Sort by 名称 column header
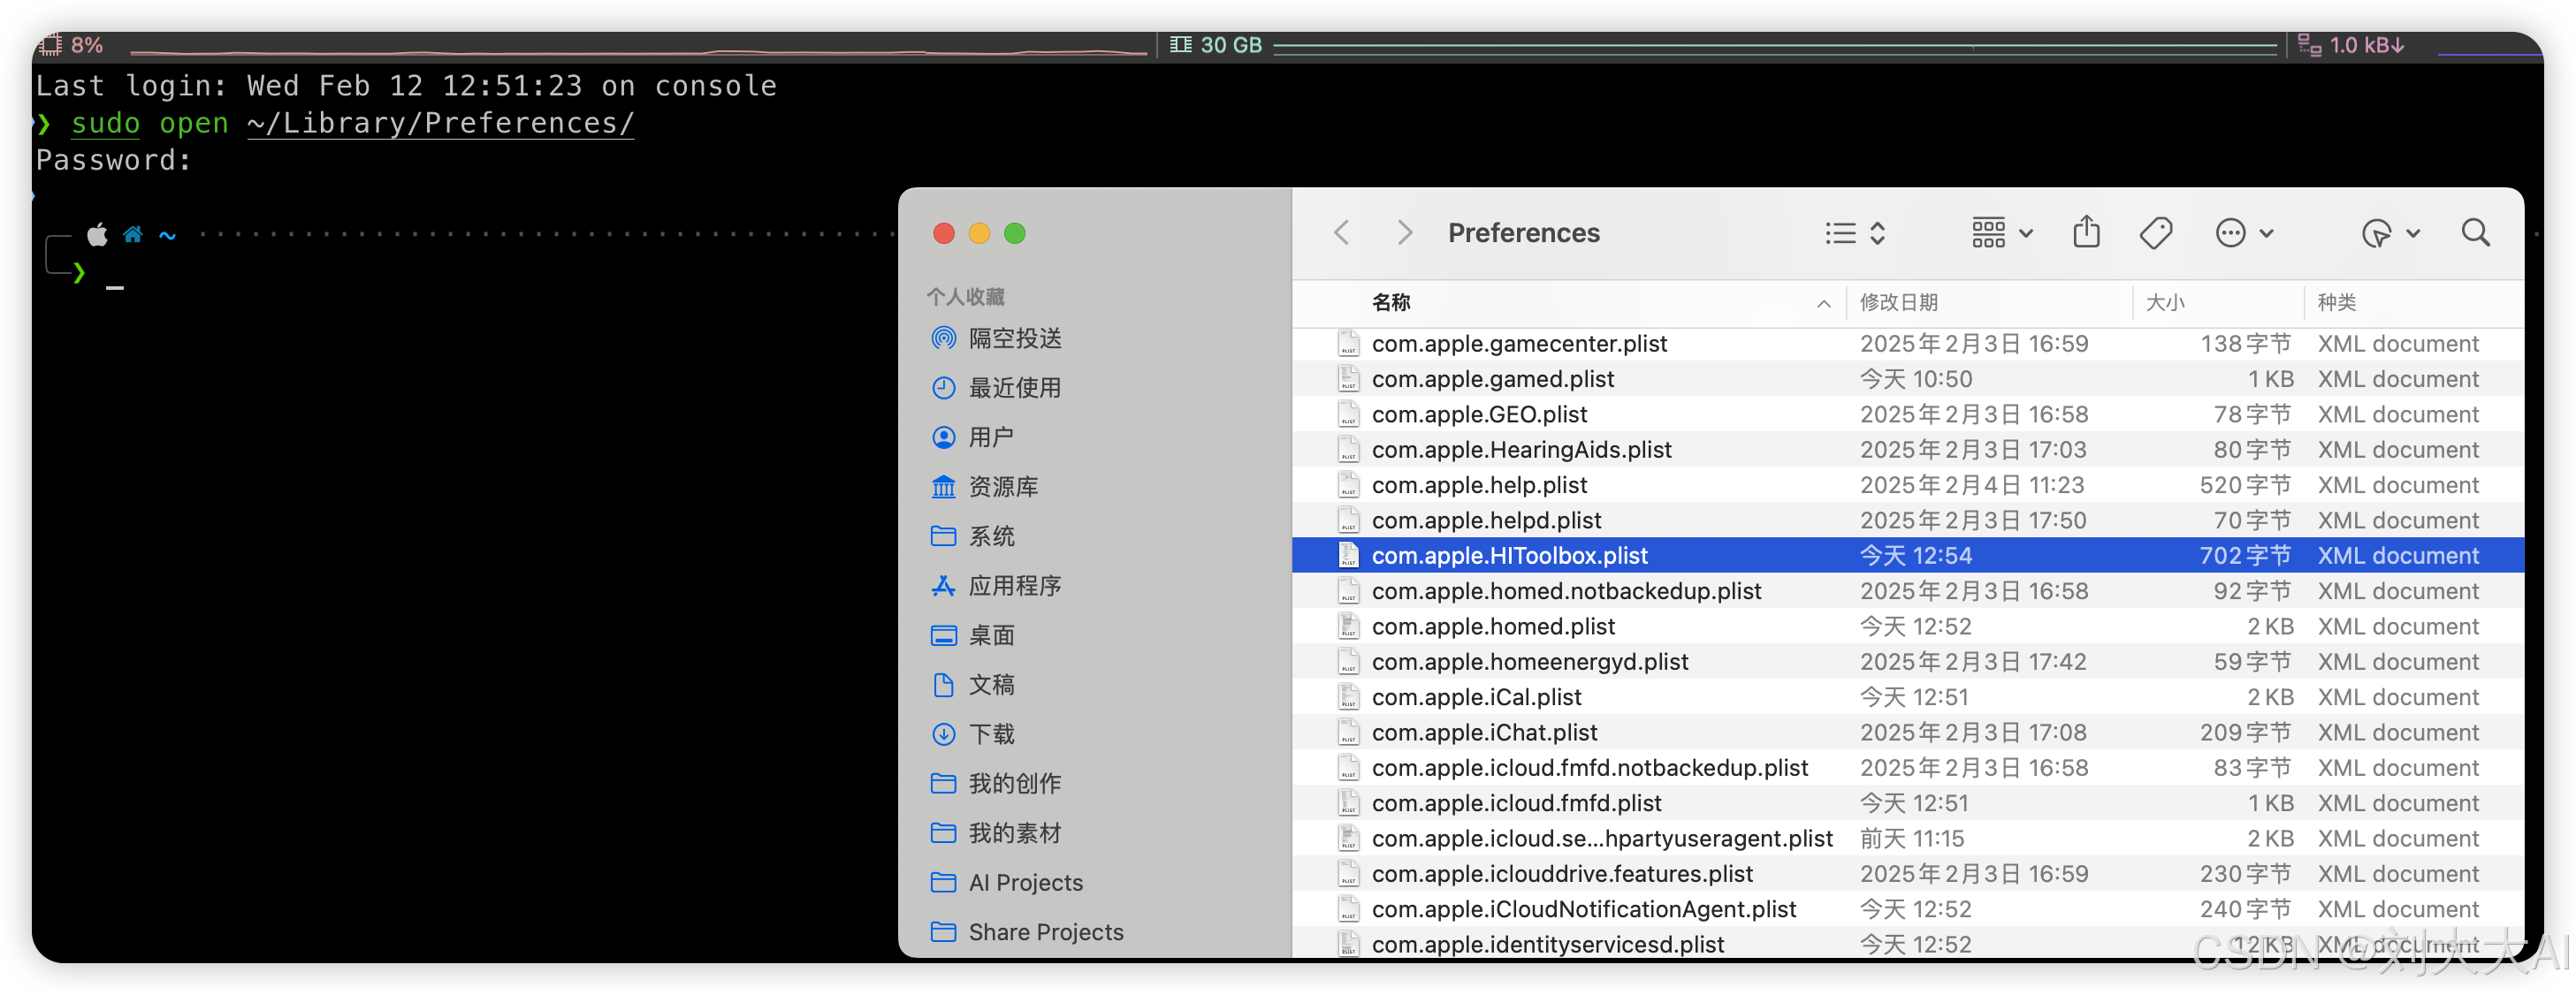Image resolution: width=2576 pixels, height=995 pixels. point(1391,302)
